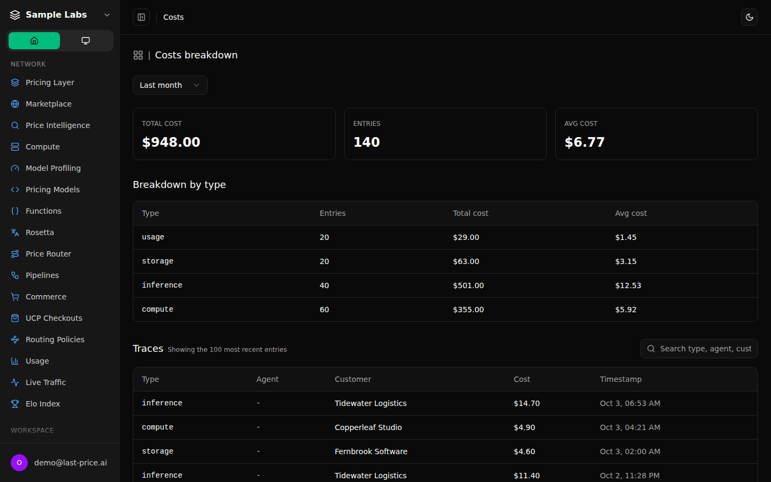771x482 pixels.
Task: Click the Pricing Models code icon
Action: [15, 190]
